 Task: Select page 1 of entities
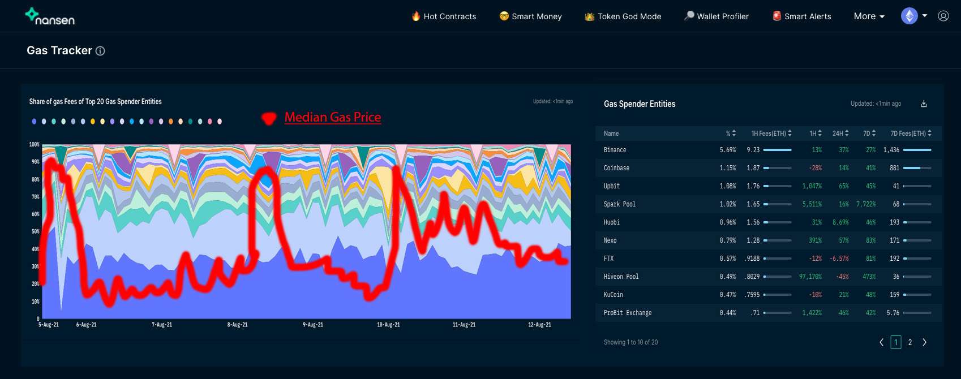[896, 342]
